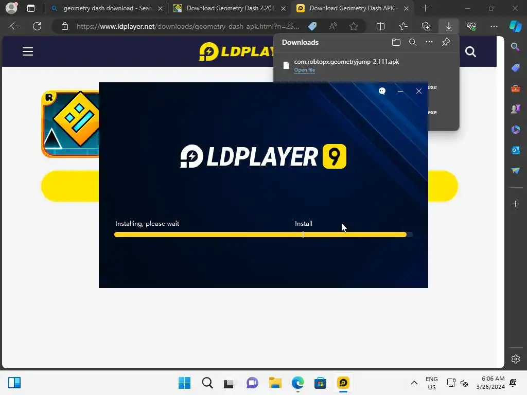Open Microsoft Store from taskbar
Screen dimensions: 527x395
point(320,383)
